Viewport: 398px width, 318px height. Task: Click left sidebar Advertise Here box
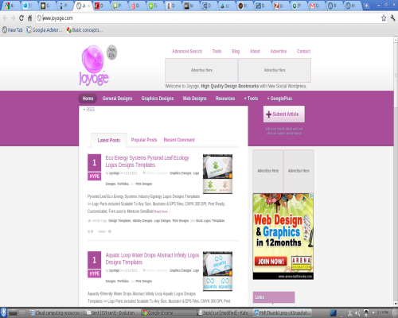[x=268, y=171]
